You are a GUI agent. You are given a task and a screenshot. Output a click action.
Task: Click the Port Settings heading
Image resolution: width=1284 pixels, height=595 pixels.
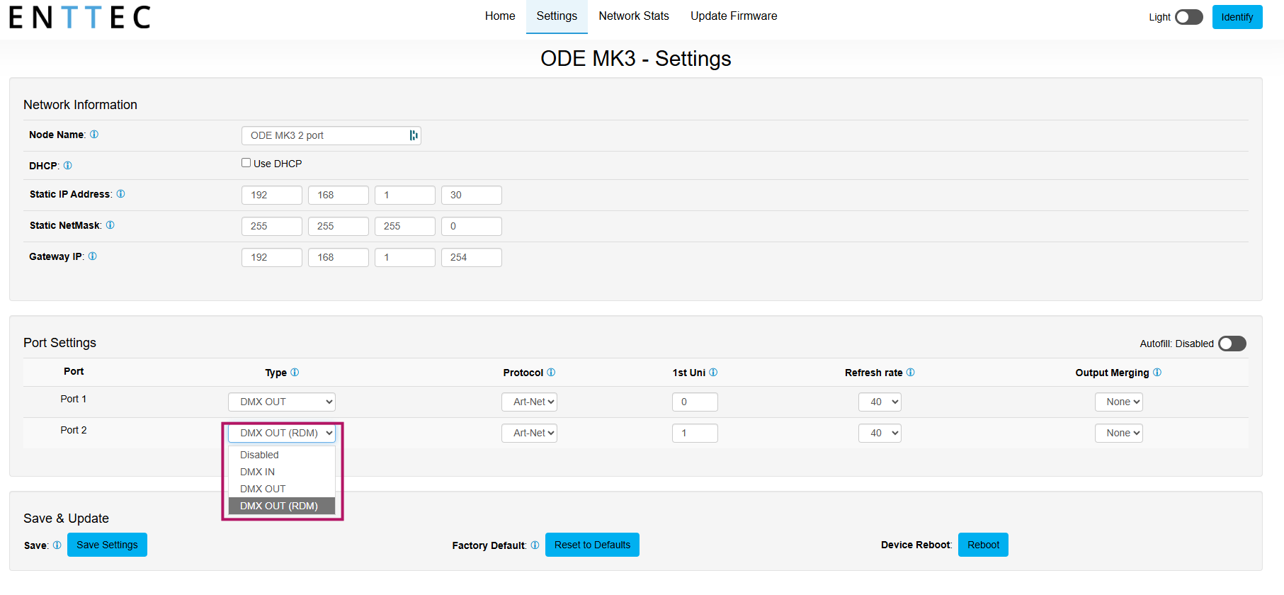(x=59, y=343)
